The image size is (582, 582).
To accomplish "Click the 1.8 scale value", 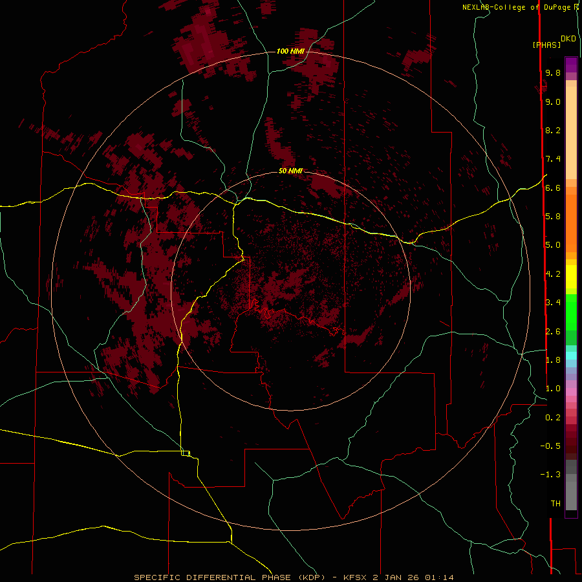I will [x=553, y=360].
